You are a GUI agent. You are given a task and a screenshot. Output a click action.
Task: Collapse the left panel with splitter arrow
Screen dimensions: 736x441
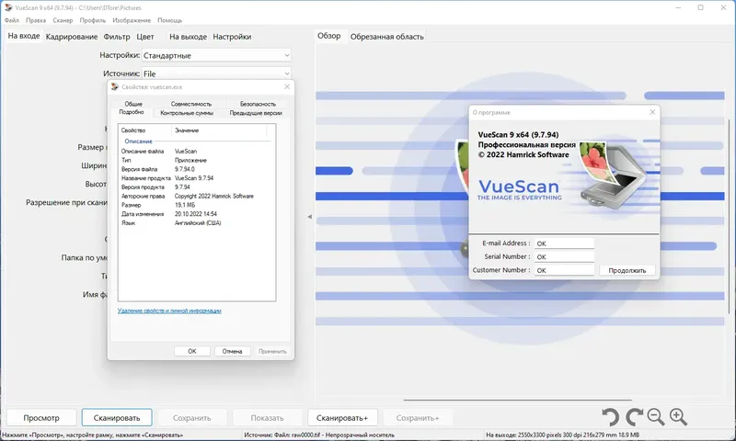309,217
